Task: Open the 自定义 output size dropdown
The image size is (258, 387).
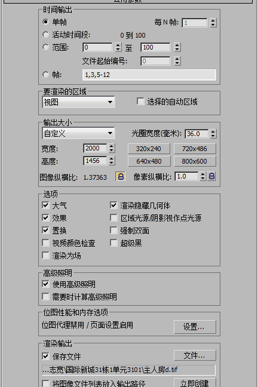Action: pyautogui.click(x=78, y=134)
